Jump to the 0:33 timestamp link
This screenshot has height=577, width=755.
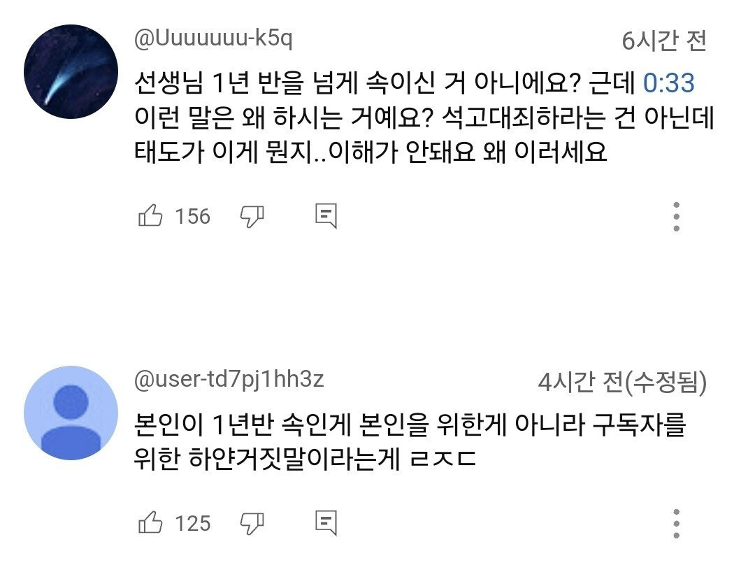tap(668, 84)
